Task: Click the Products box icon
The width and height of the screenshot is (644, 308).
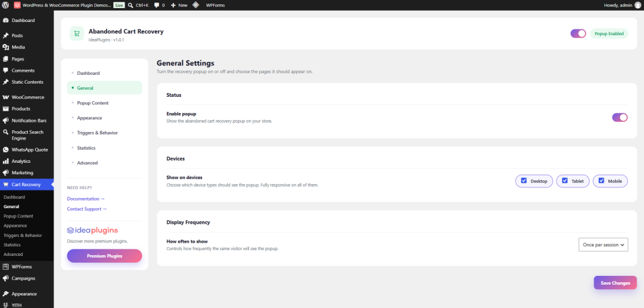Action: 6,109
